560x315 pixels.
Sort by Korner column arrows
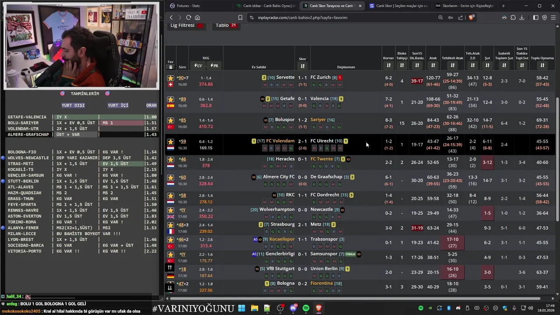tap(388, 66)
